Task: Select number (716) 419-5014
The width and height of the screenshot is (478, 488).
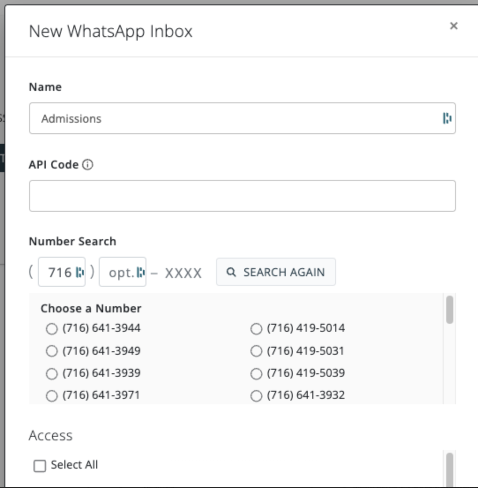Action: (x=256, y=329)
